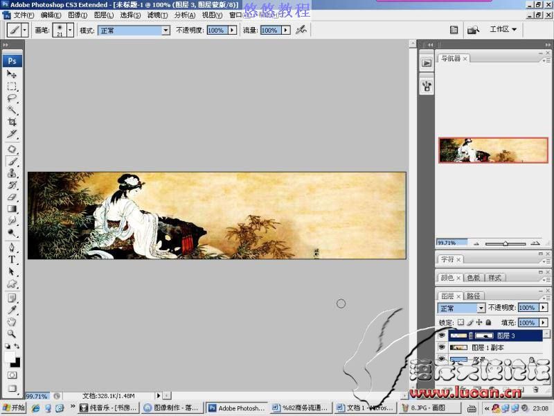This screenshot has height=416, width=554.
Task: Select the Crop tool
Action: [12, 122]
